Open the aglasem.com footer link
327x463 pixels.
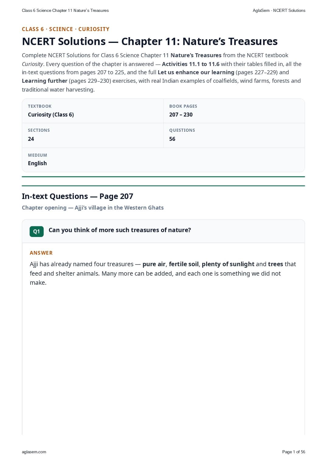pyautogui.click(x=34, y=452)
